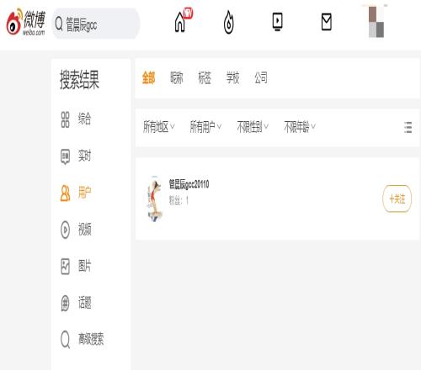The width and height of the screenshot is (421, 370).
Task: Open the messages envelope icon
Action: point(326,22)
